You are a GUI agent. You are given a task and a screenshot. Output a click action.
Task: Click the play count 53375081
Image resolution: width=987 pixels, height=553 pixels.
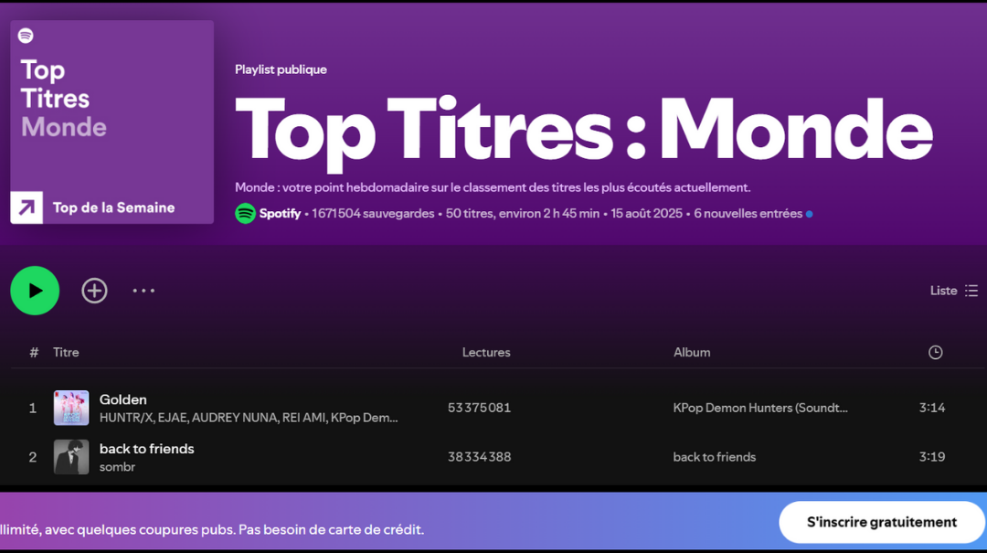(x=479, y=408)
